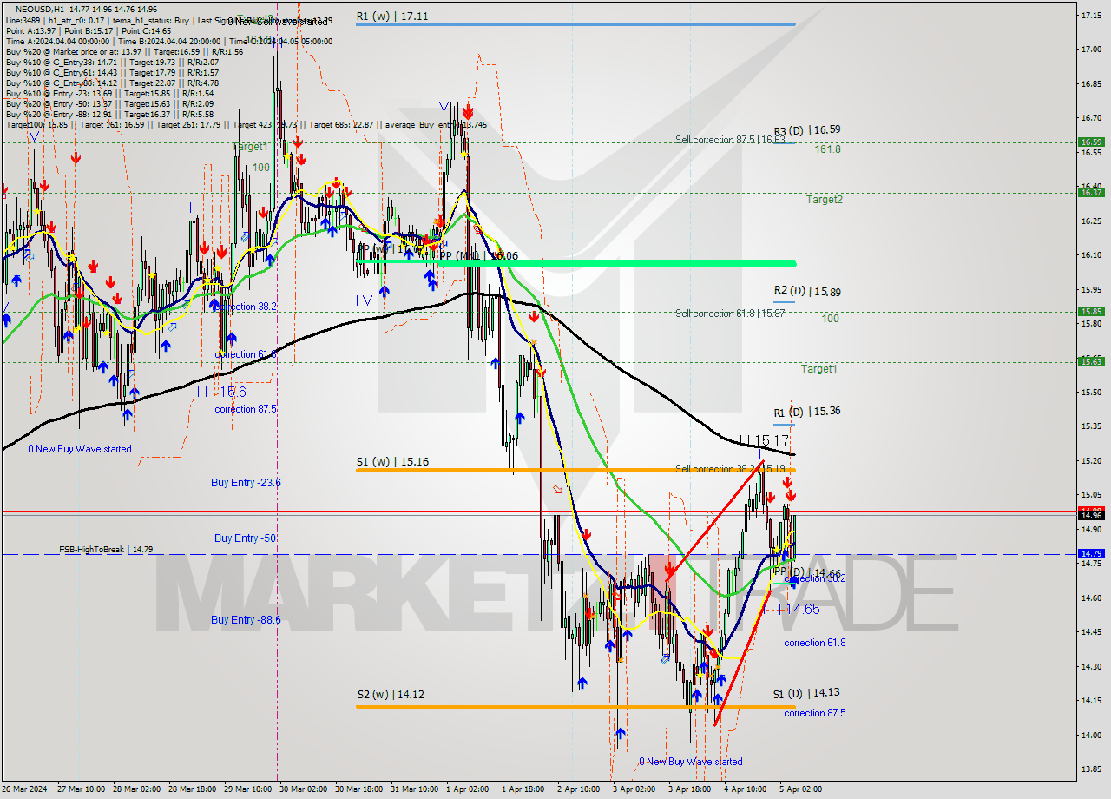Click the Buy Entry -50 label
This screenshot has width=1111, height=799.
click(x=245, y=538)
